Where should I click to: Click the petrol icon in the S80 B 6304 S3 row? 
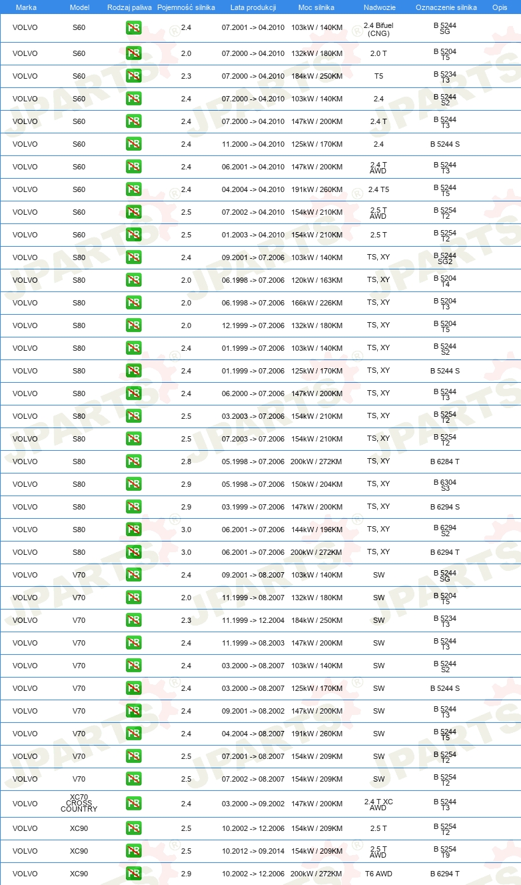(x=133, y=484)
